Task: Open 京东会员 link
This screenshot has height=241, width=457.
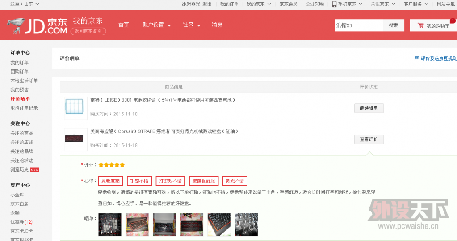Action: point(288,4)
